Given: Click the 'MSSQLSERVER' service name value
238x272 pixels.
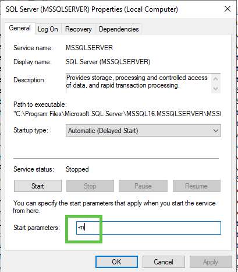Looking at the screenshot, I should click(89, 48).
